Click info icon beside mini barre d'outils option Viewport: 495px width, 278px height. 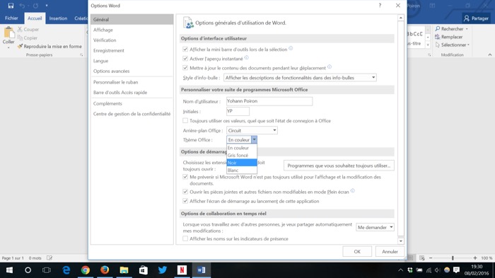point(291,48)
